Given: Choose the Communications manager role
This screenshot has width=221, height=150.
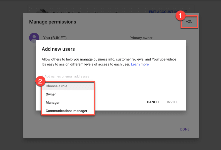Looking at the screenshot, I should [x=66, y=111].
